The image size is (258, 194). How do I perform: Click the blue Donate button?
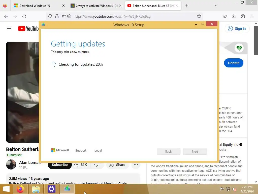(234, 63)
